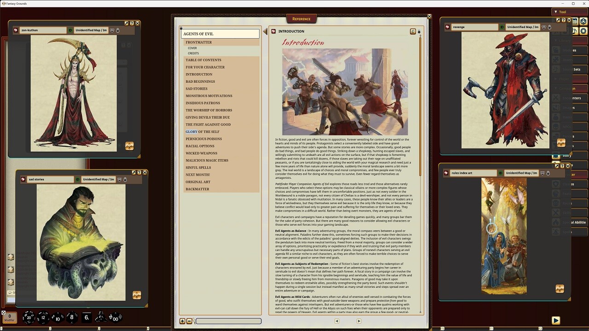This screenshot has height=331, width=589.
Task: Roll the d20 die in the dice tray
Action: coord(29,318)
